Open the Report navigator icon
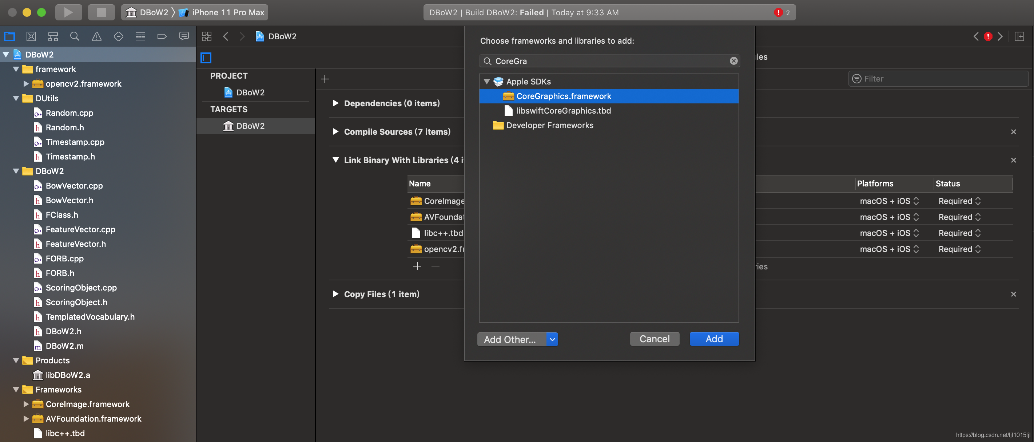 (x=184, y=36)
